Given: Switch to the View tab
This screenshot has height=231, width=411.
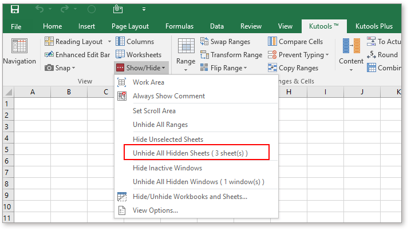Looking at the screenshot, I should coord(285,26).
